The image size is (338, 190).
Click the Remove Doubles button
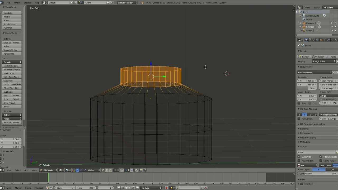pyautogui.click(x=12, y=122)
